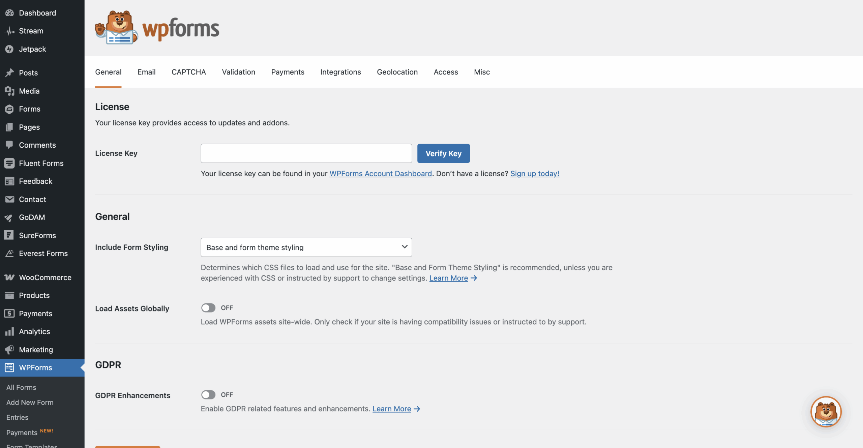Open GoDAM from the sidebar
The image size is (863, 448).
coord(32,217)
